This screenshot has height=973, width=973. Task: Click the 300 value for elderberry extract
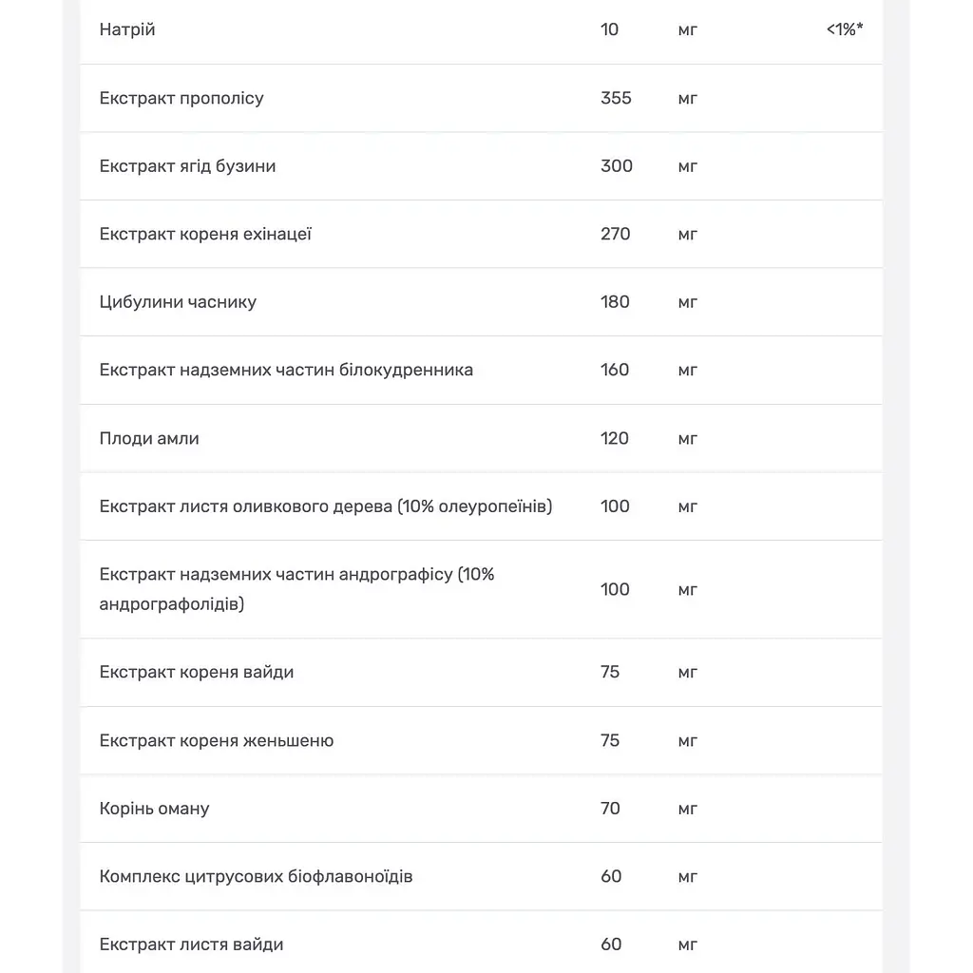[616, 166]
